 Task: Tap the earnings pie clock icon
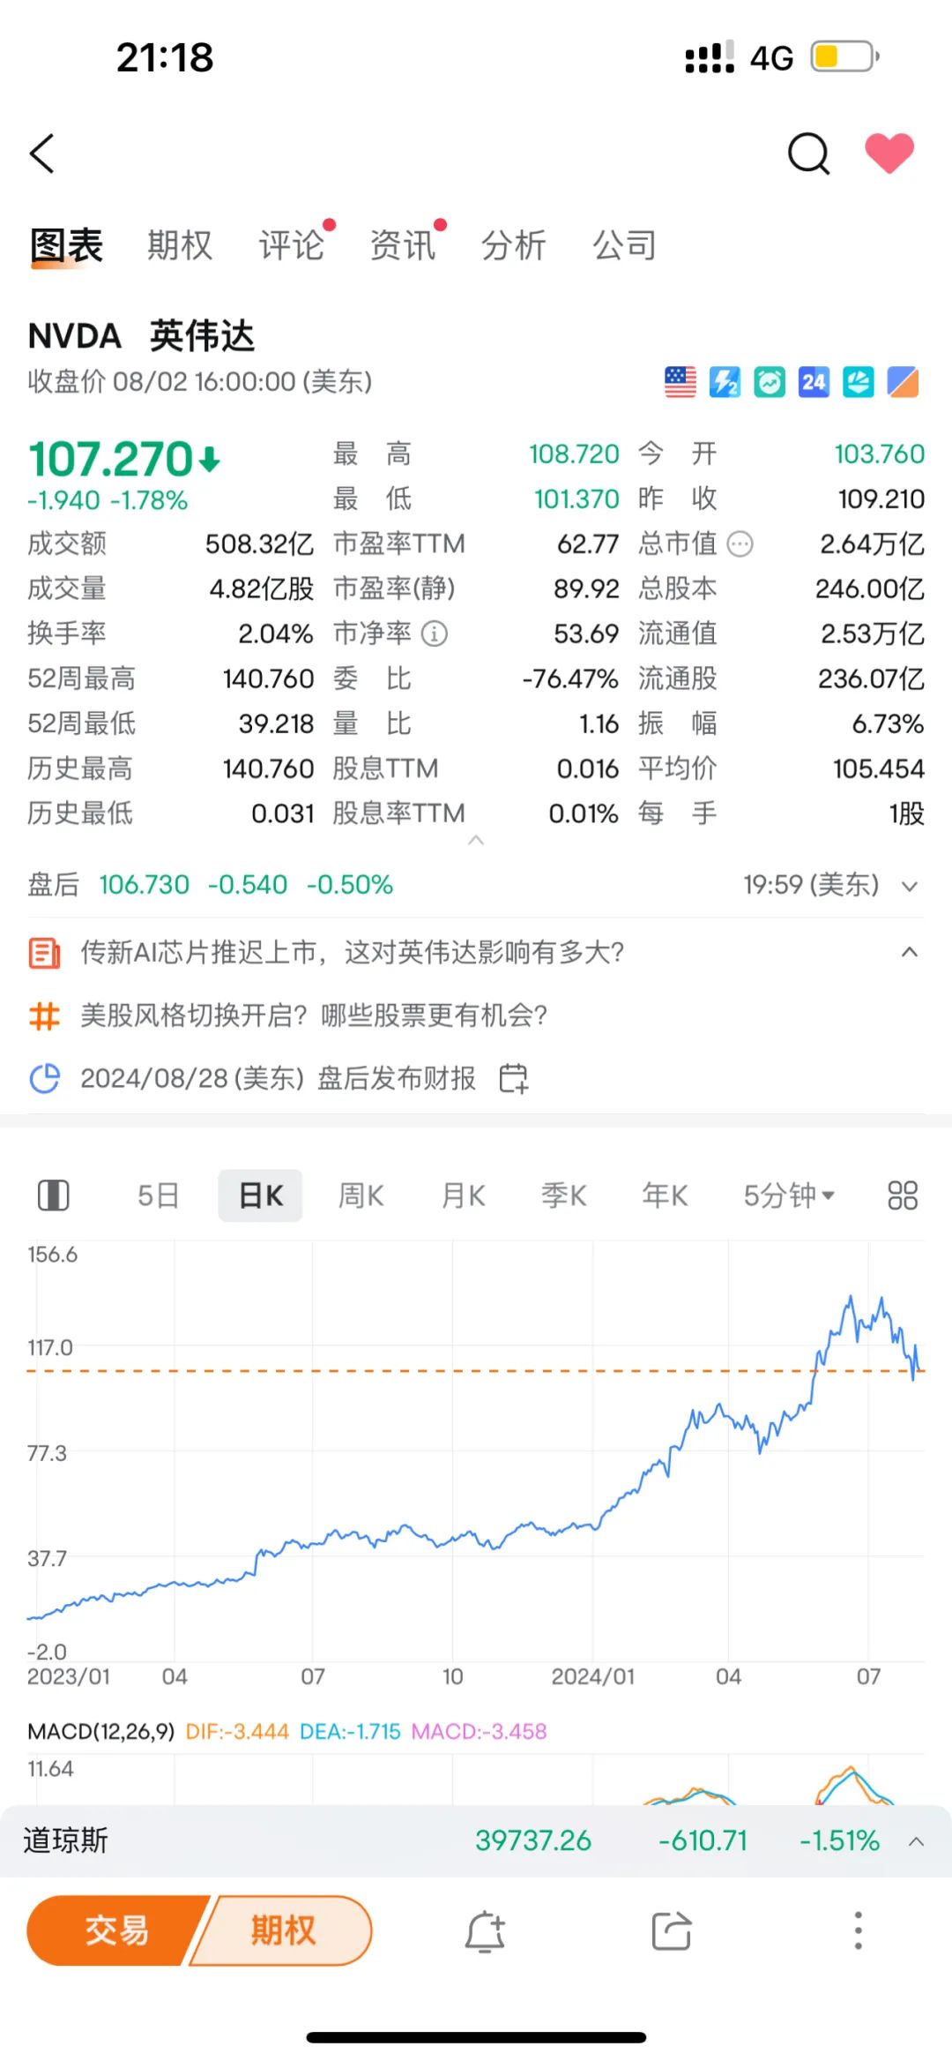pyautogui.click(x=44, y=1078)
